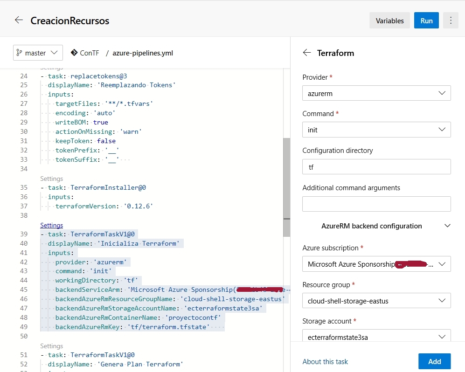Image resolution: width=465 pixels, height=372 pixels.
Task: Run the CreacionRecursos pipeline
Action: (x=426, y=21)
